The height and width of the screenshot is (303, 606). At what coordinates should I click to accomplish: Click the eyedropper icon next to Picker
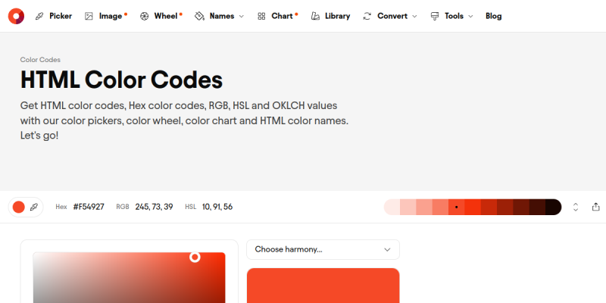tap(39, 16)
